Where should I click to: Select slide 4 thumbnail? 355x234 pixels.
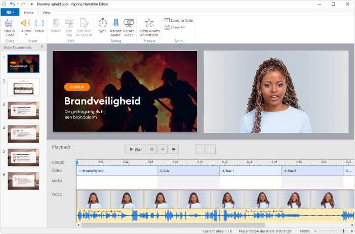click(23, 134)
